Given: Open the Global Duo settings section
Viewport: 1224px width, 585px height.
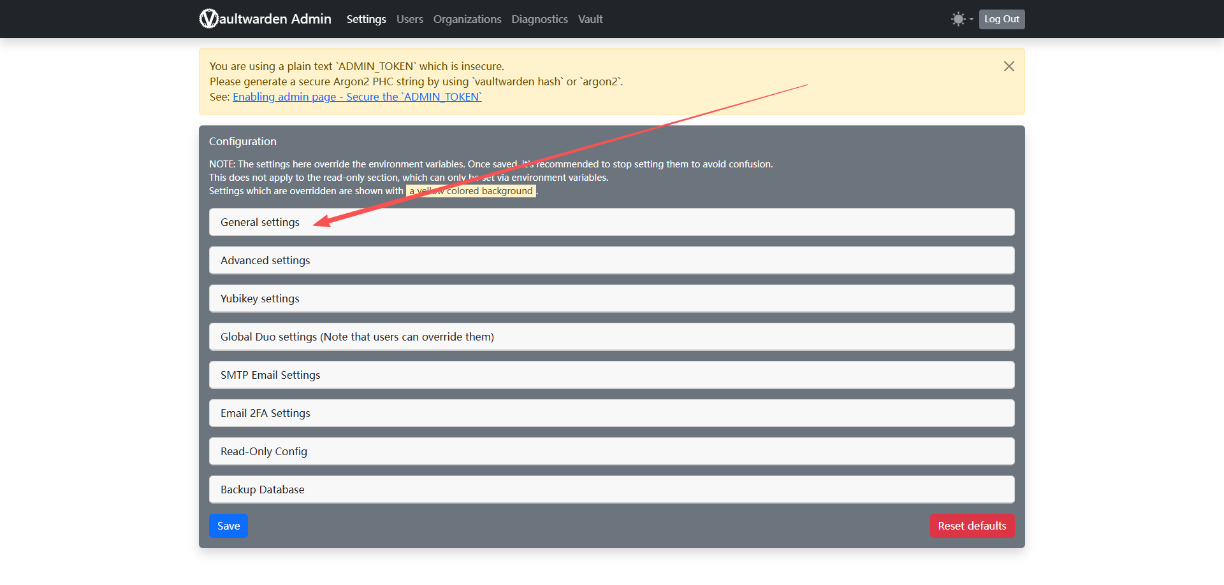Looking at the screenshot, I should point(357,337).
